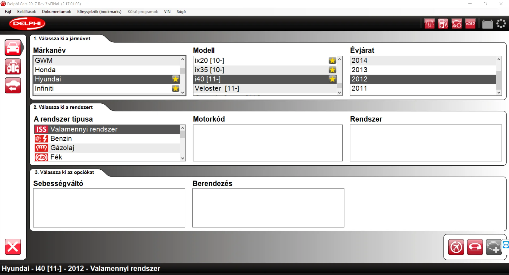Open the Súgó help menu
Image resolution: width=509 pixels, height=275 pixels.
(x=181, y=12)
